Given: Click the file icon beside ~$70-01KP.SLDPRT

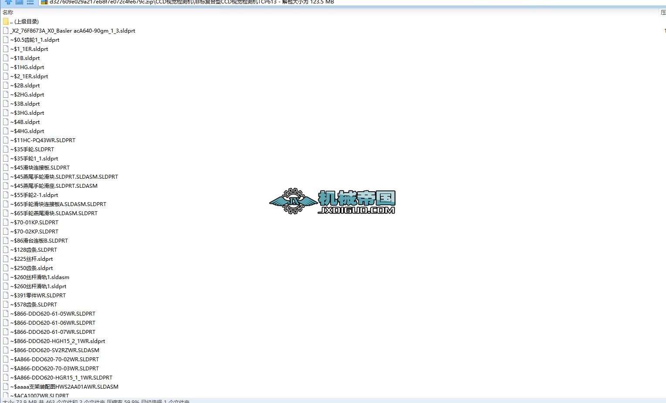Looking at the screenshot, I should click(6, 223).
